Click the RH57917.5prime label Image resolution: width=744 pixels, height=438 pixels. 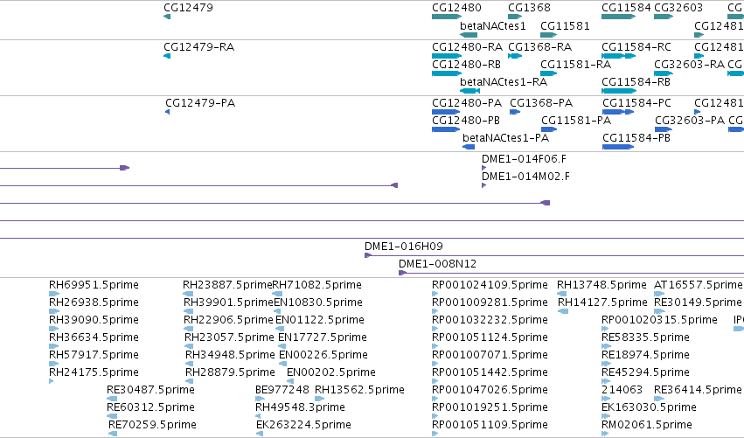point(94,355)
